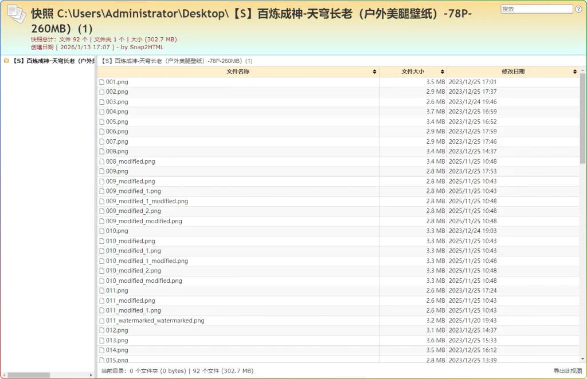
Task: Select the 百炼成神 folder entry in the sidebar
Action: tap(52, 60)
